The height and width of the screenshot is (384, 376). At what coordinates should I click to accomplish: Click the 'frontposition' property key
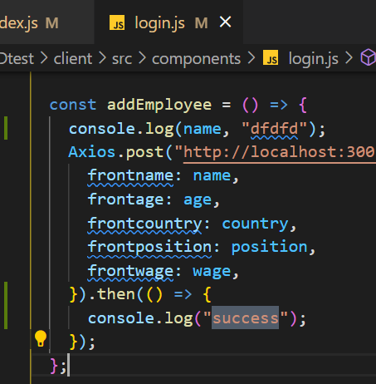149,247
